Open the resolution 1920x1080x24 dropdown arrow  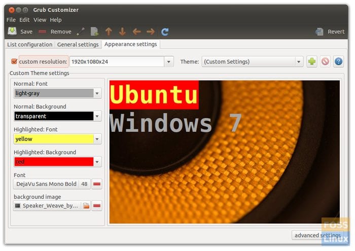169,61
